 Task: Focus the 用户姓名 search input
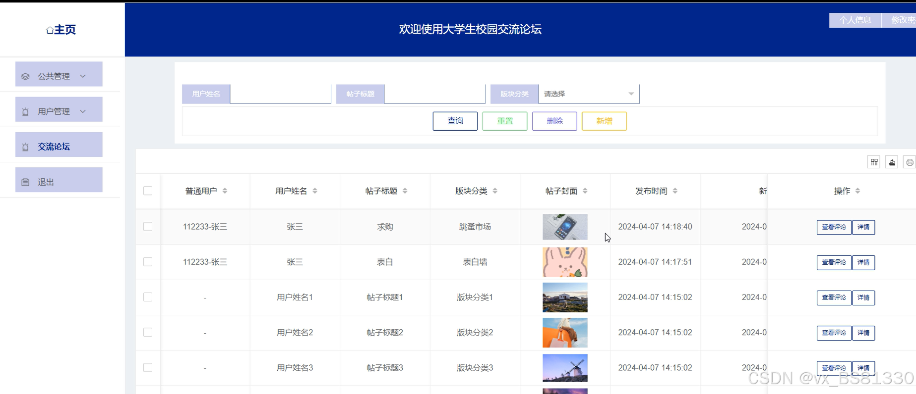tap(280, 94)
